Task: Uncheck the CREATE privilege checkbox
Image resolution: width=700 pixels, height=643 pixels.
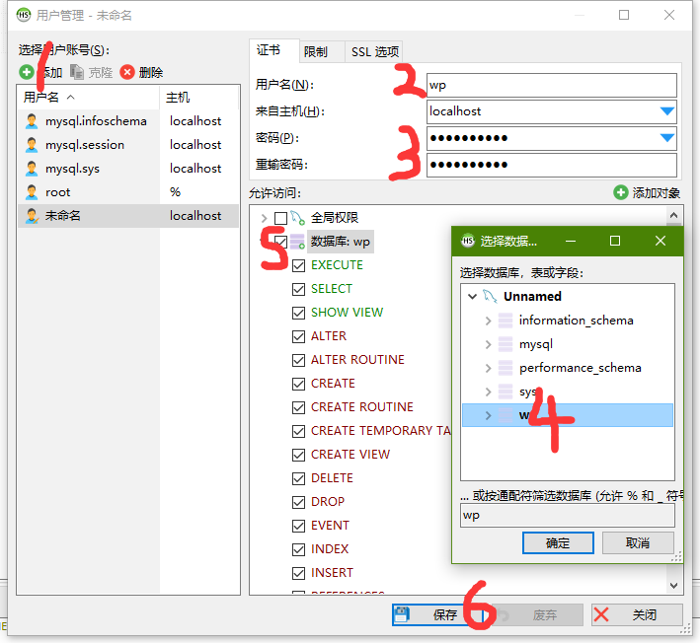Action: point(299,384)
